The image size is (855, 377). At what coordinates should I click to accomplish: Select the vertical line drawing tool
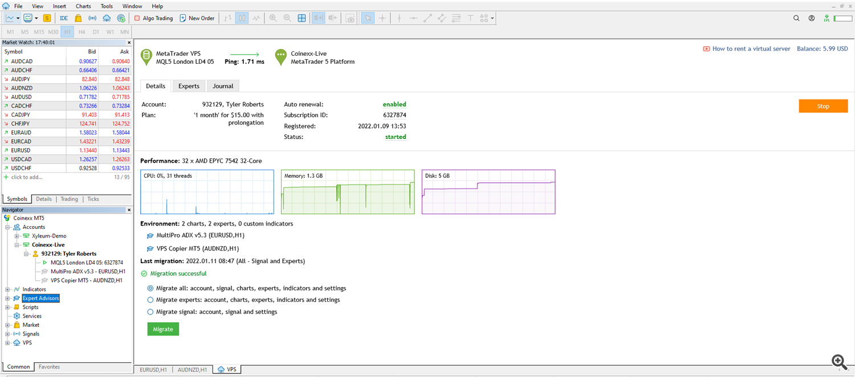[399, 18]
